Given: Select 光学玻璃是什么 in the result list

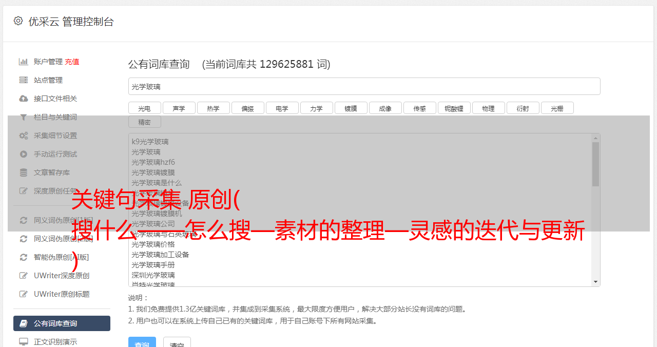Looking at the screenshot, I should (157, 183).
